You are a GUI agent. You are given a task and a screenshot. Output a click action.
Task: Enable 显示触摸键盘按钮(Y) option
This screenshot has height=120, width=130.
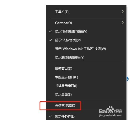pyautogui.click(x=86, y=58)
